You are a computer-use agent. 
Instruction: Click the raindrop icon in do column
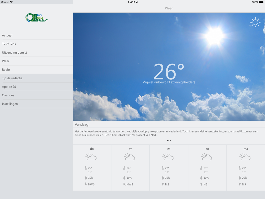pos(86,178)
